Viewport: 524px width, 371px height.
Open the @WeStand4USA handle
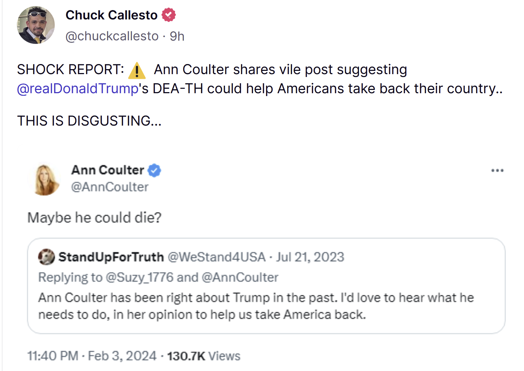(x=217, y=257)
